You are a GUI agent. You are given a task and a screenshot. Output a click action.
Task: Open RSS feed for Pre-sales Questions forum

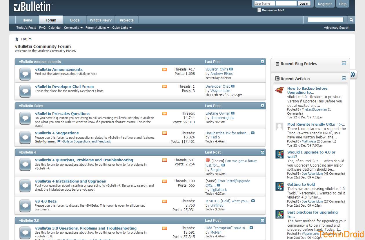pyautogui.click(x=165, y=113)
